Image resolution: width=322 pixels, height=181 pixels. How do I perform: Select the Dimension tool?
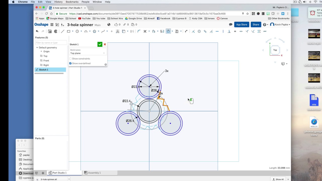coord(186,31)
